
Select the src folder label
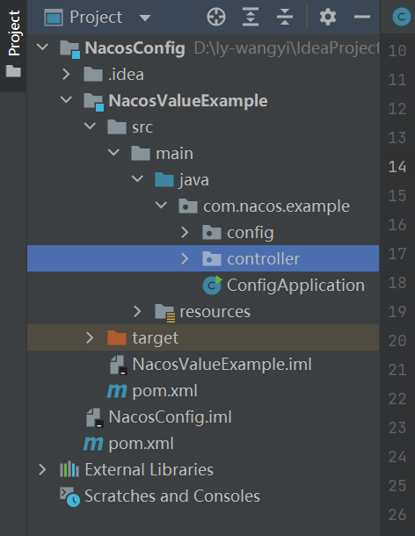point(142,127)
